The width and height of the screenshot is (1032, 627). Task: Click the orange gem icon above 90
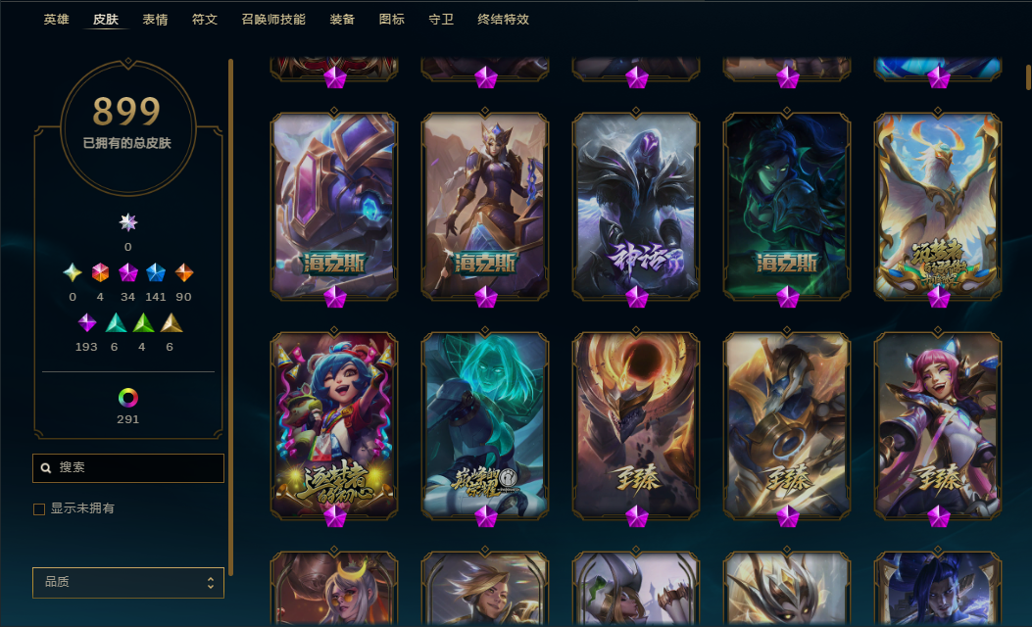183,271
